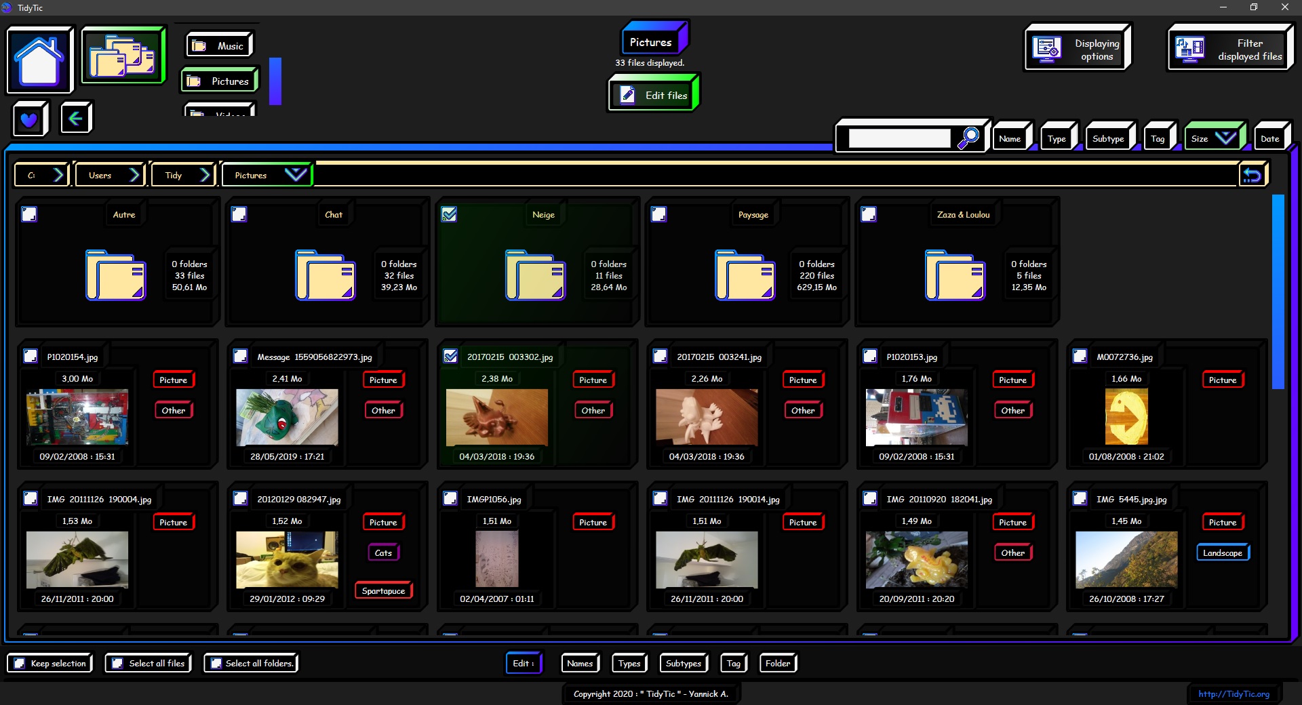Open the Paysage folder icon
This screenshot has height=705, width=1302.
tap(745, 275)
